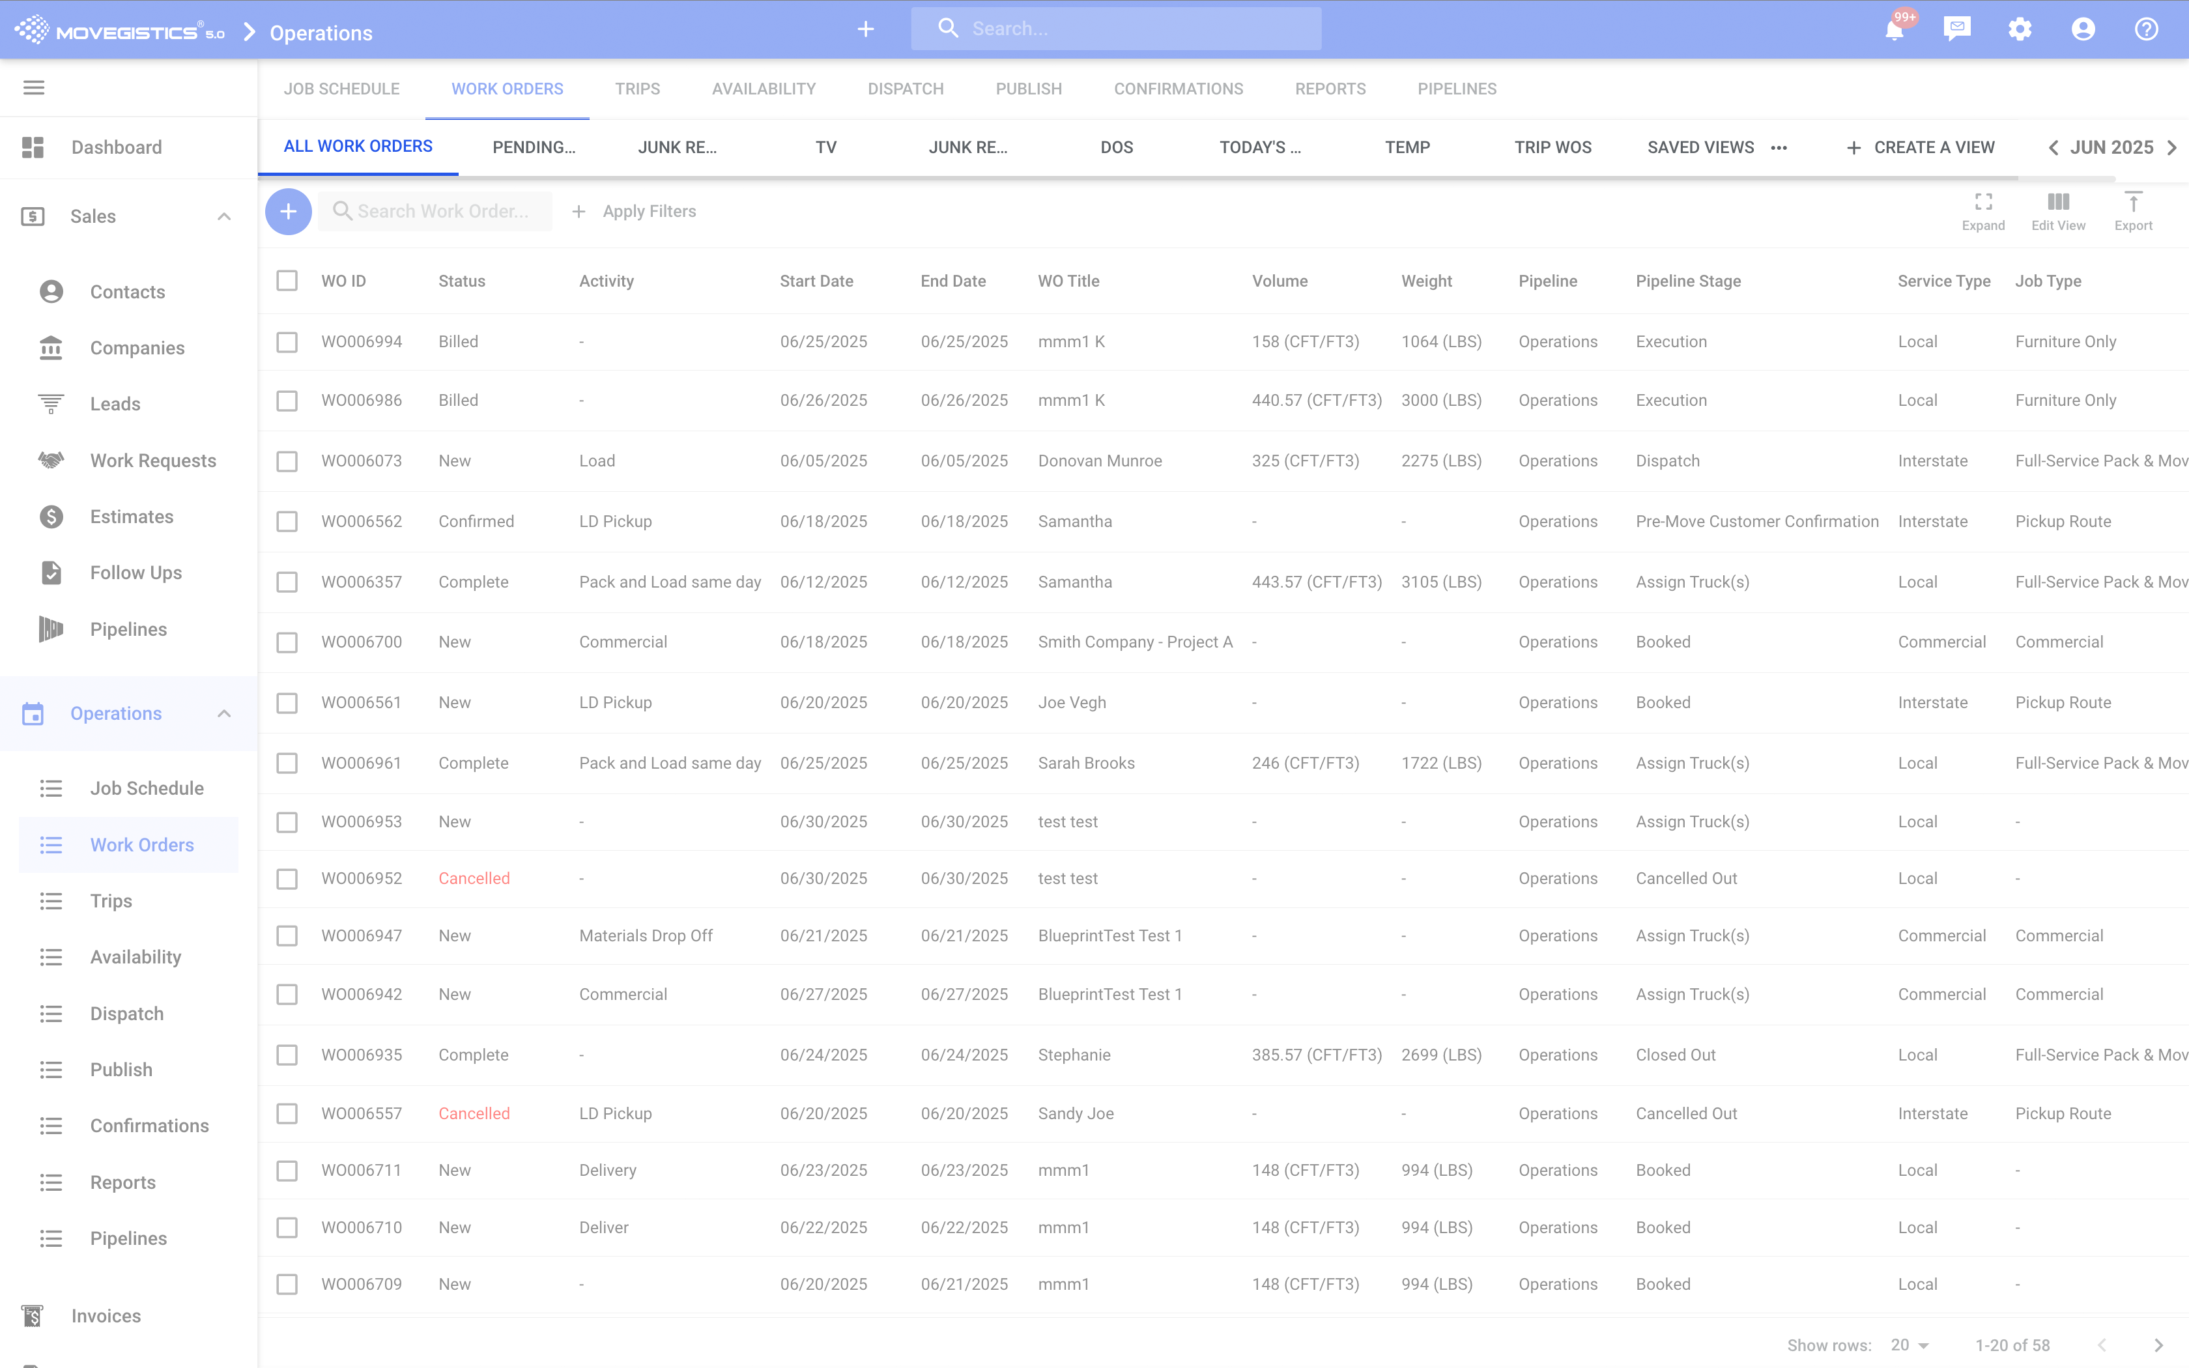Click the blue add work order button

(289, 212)
